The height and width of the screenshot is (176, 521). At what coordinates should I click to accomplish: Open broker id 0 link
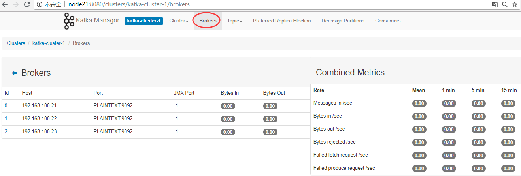pyautogui.click(x=6, y=106)
